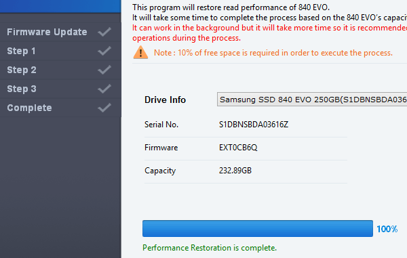This screenshot has width=407, height=258.
Task: Click 'This program will restore read performance' line
Action: click(x=231, y=7)
